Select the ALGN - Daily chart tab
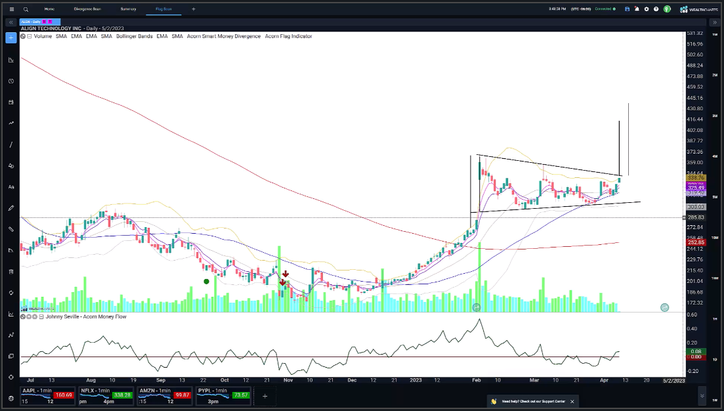Viewport: 724px width, 411px height. (39, 22)
